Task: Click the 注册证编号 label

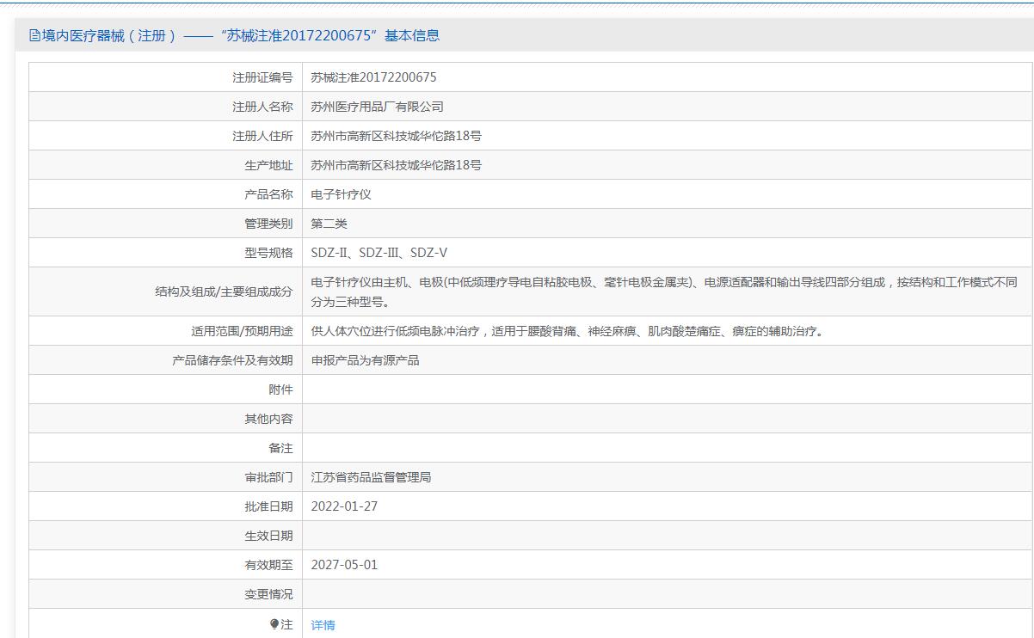Action: click(x=262, y=77)
